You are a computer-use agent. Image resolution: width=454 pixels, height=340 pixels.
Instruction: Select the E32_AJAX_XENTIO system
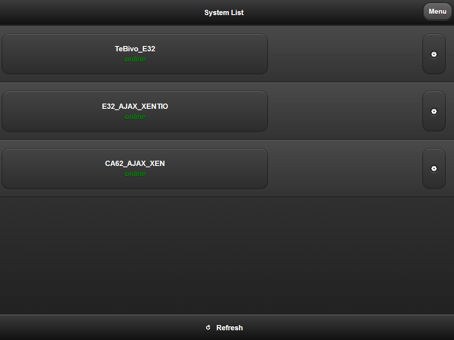pyautogui.click(x=135, y=111)
